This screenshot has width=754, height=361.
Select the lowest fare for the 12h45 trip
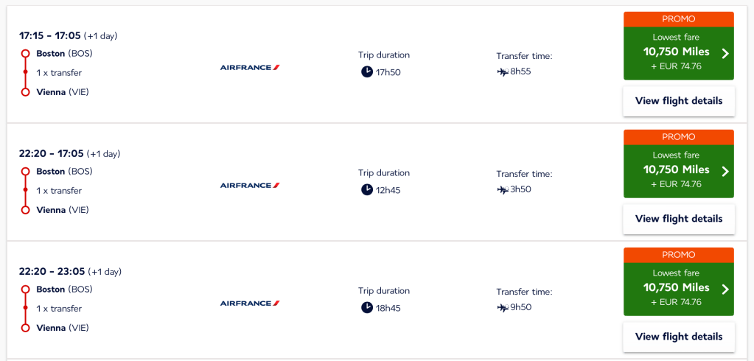click(x=676, y=170)
